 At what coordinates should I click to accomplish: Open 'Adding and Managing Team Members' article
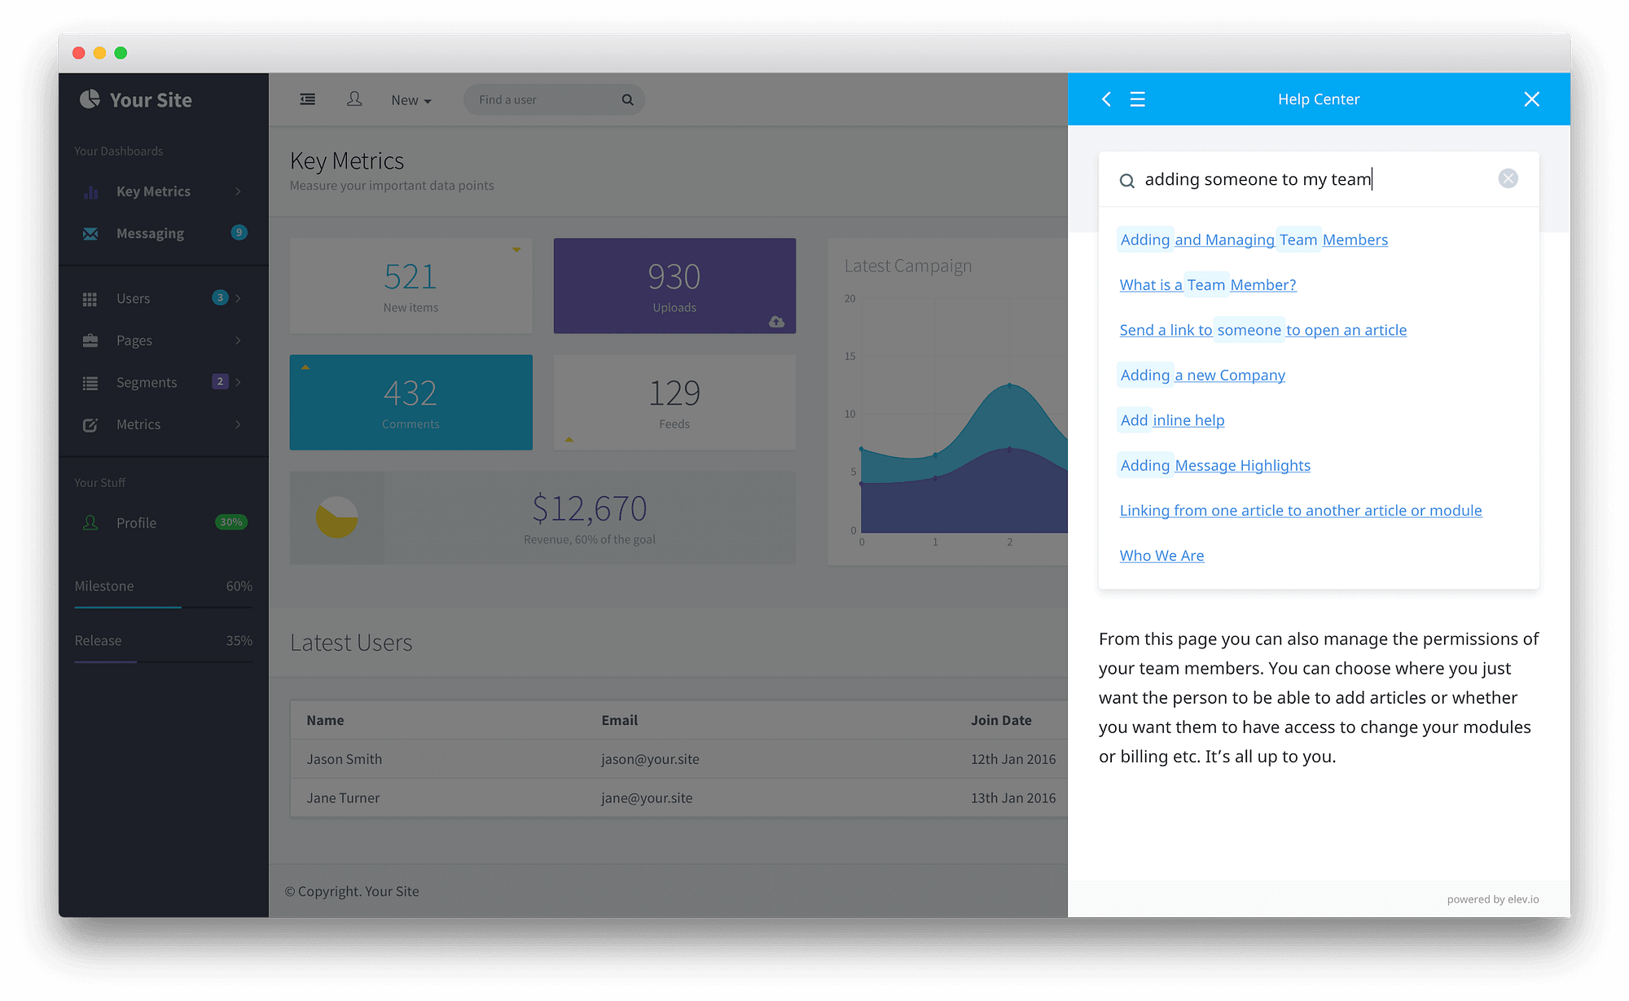pos(1254,239)
